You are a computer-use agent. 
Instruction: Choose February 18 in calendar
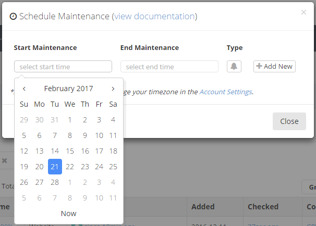[x=113, y=151]
